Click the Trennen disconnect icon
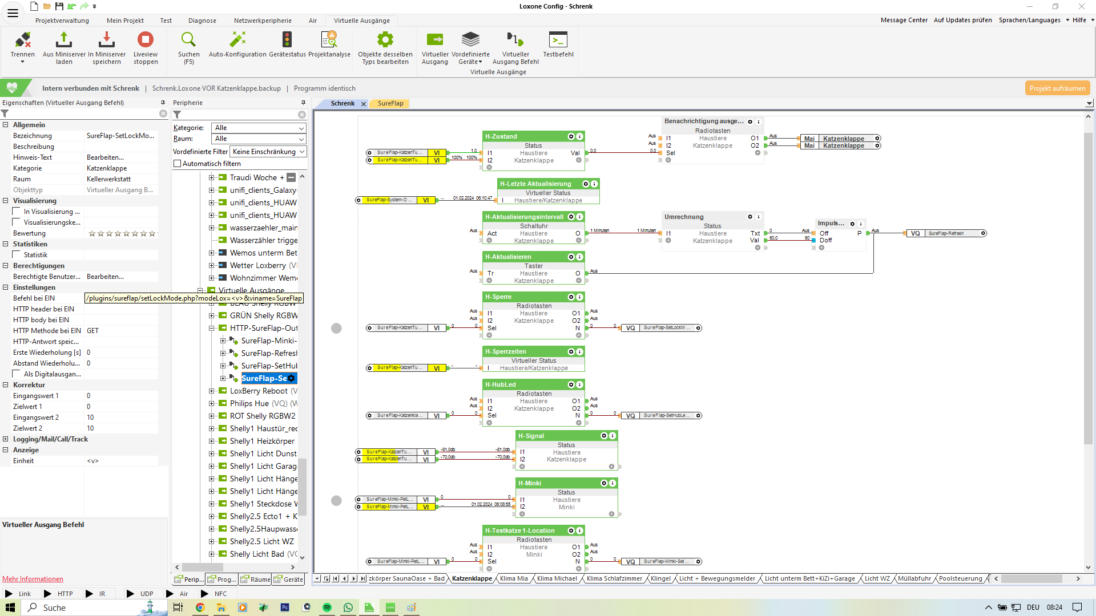1096x616 pixels. click(23, 40)
